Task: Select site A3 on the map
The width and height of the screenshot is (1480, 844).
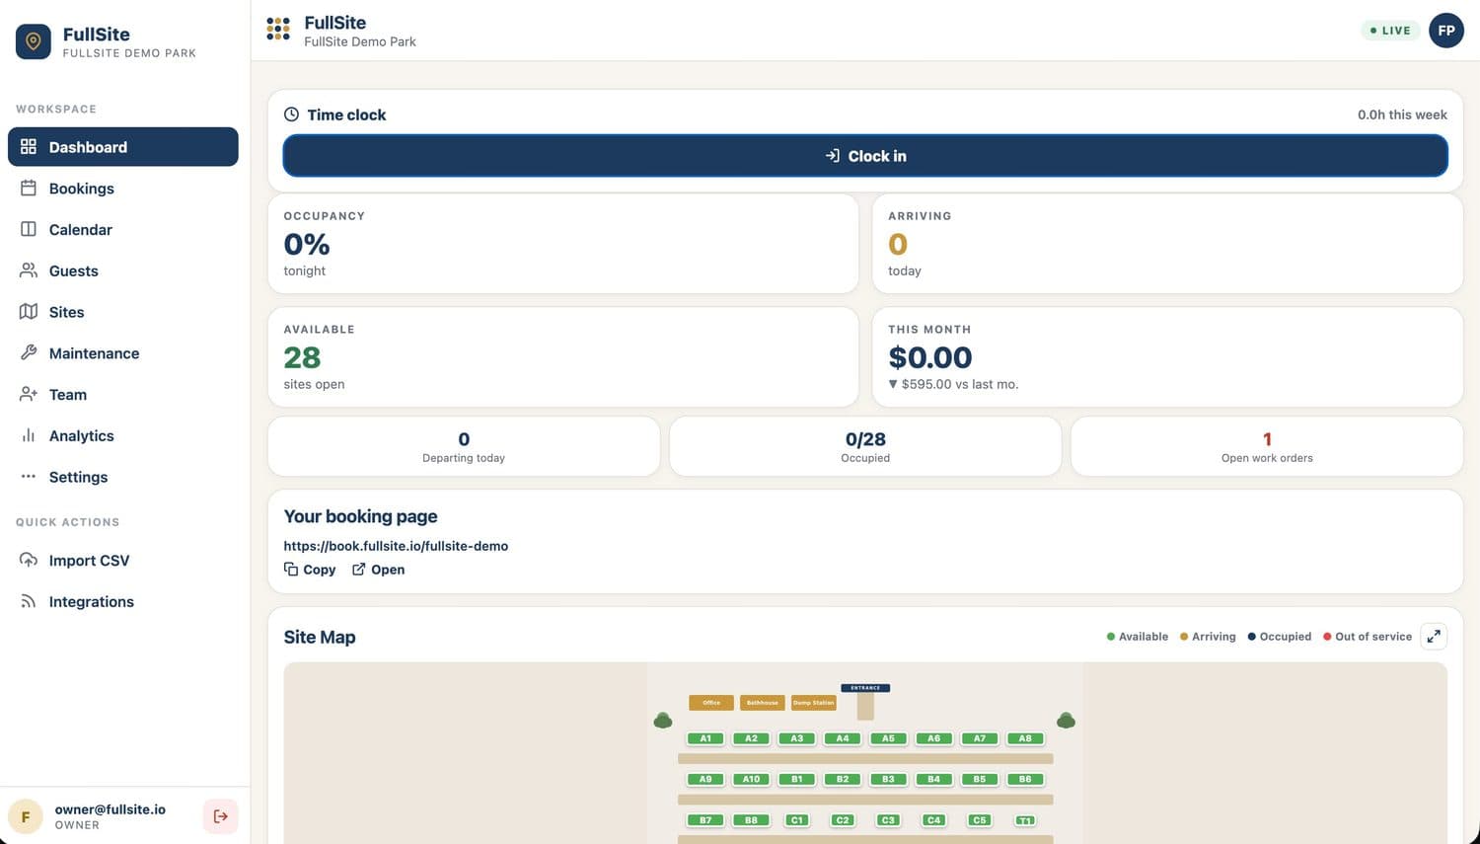Action: [x=797, y=738]
